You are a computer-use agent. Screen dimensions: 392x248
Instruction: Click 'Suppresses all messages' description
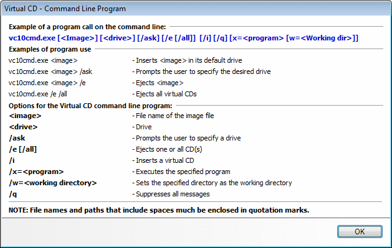[171, 194]
